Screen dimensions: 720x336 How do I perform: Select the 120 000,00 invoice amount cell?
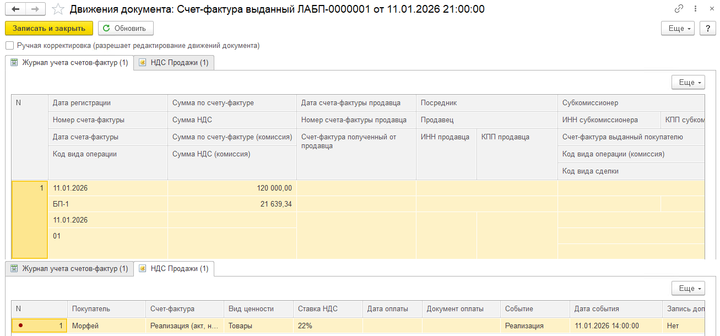[232, 188]
